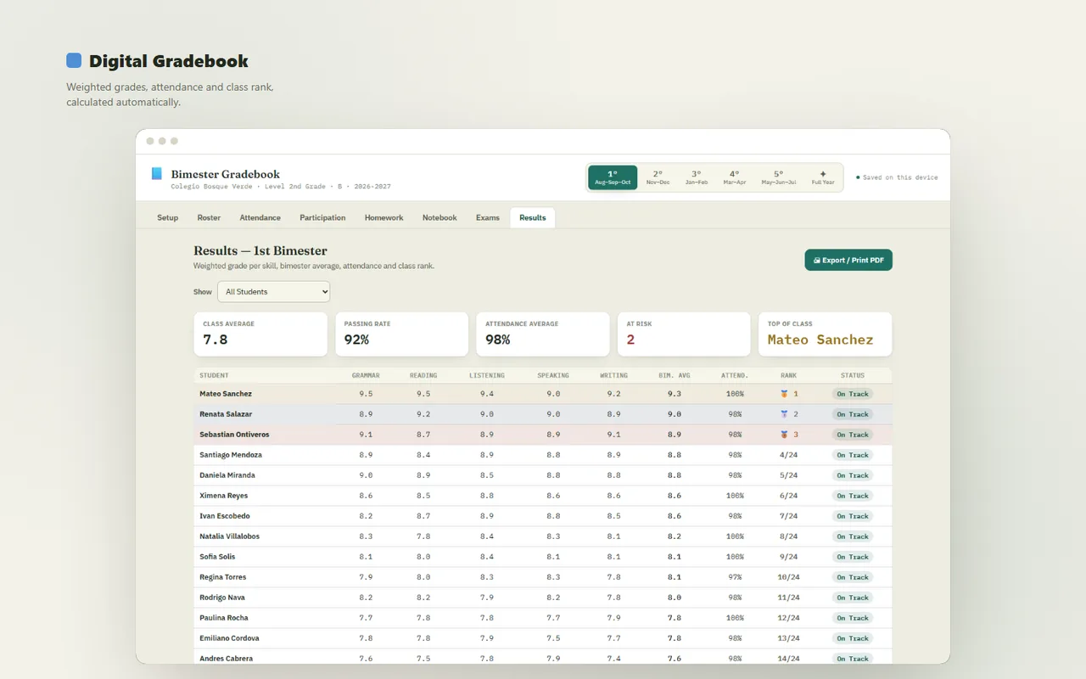The image size is (1086, 679).
Task: Click Regina Torres 97% attendance value
Action: [x=735, y=577]
